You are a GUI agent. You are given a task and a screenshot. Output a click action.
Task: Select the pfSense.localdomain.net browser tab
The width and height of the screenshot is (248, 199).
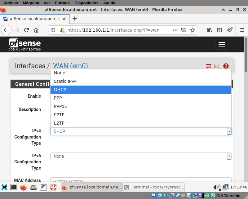click(x=35, y=19)
